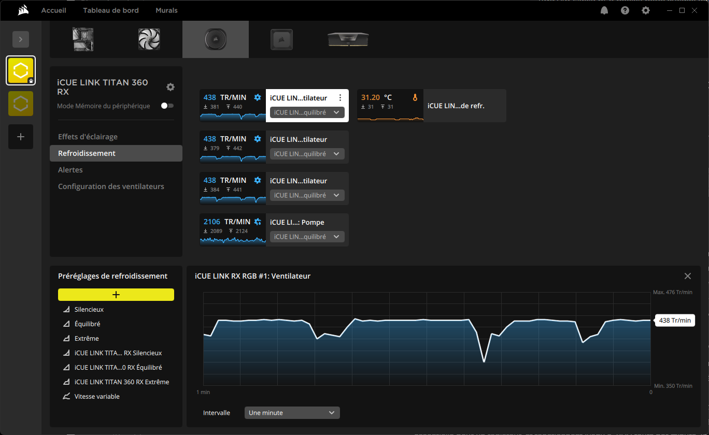Open the TITAN 360 RX device settings gear
The height and width of the screenshot is (435, 709).
point(171,87)
